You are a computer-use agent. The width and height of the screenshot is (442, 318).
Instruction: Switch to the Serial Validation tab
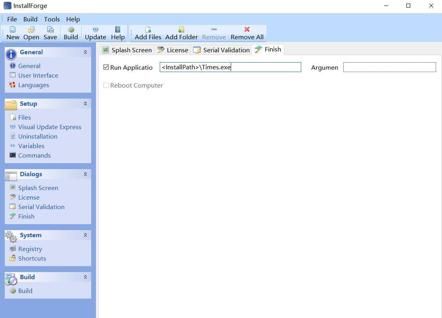coord(221,50)
